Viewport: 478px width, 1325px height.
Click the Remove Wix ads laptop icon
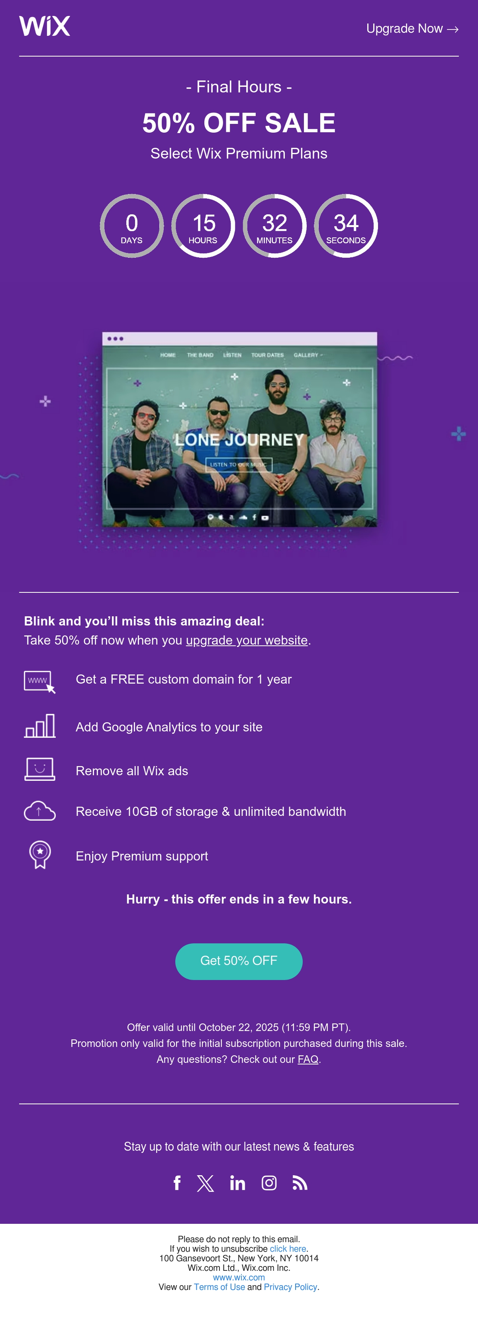point(39,770)
